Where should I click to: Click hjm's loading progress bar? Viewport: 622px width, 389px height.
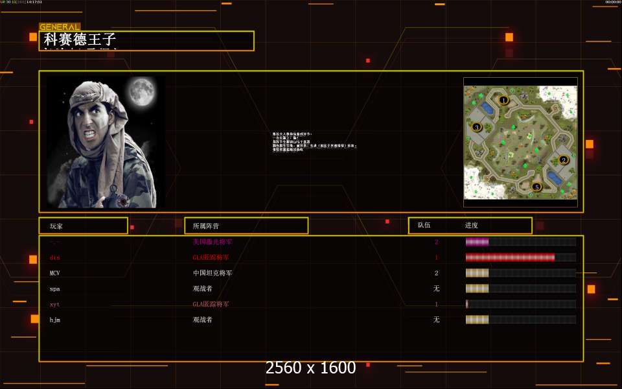(520, 320)
